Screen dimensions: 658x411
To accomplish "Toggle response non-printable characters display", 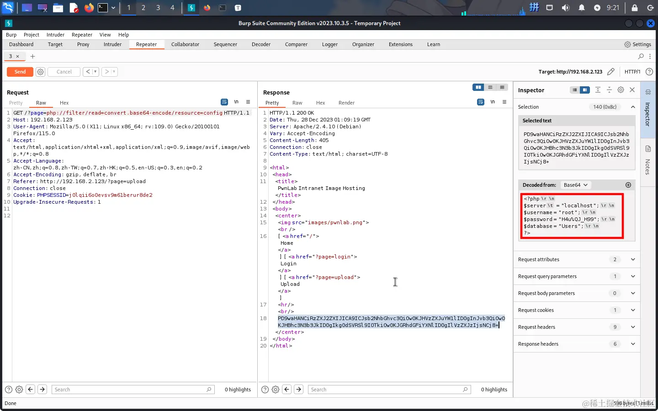I will (493, 102).
